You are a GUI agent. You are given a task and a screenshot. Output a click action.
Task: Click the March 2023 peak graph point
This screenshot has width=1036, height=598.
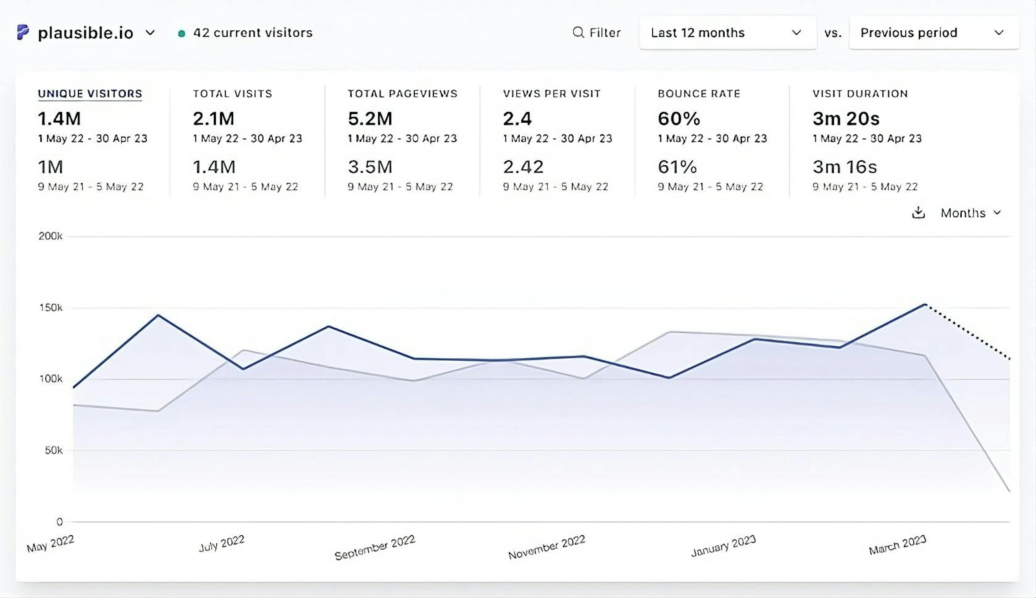pos(925,305)
